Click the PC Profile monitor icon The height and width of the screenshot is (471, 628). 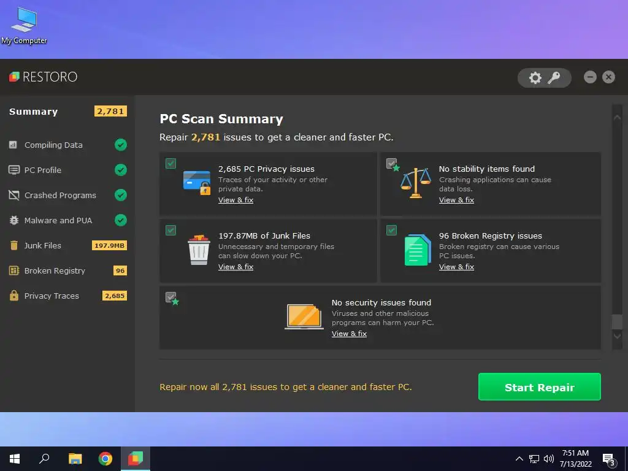14,170
